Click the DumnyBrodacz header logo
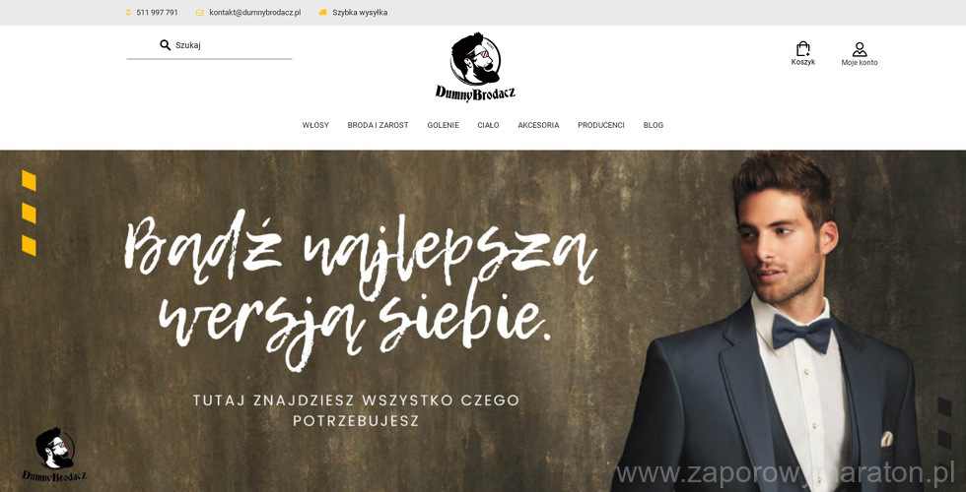This screenshot has width=966, height=492. click(x=475, y=67)
